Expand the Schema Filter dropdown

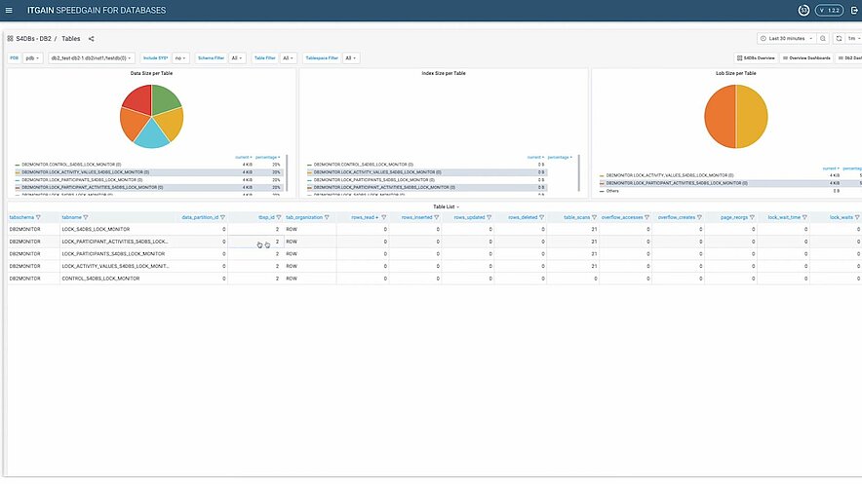[236, 58]
